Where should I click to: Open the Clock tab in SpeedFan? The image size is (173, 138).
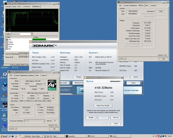click(x=14, y=6)
